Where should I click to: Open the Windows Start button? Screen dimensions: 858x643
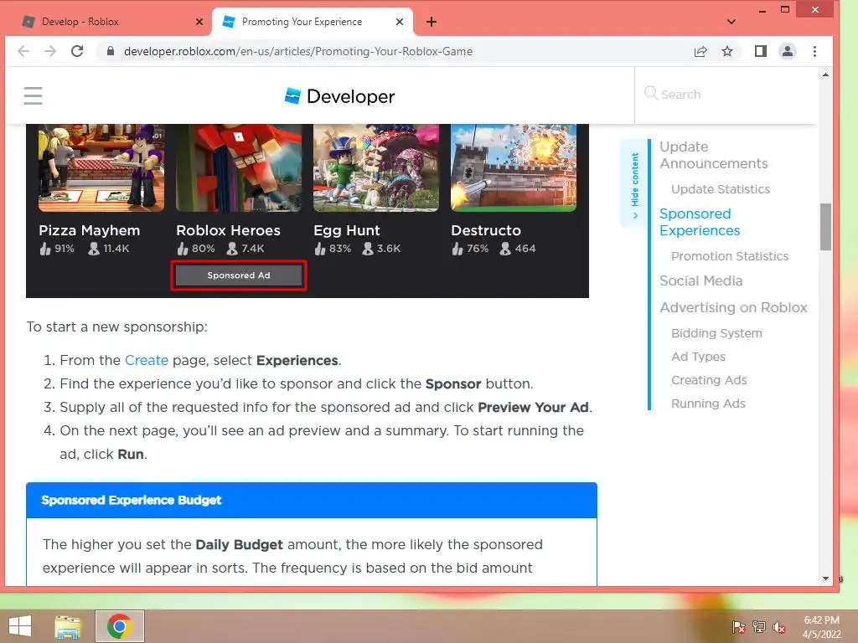point(20,626)
